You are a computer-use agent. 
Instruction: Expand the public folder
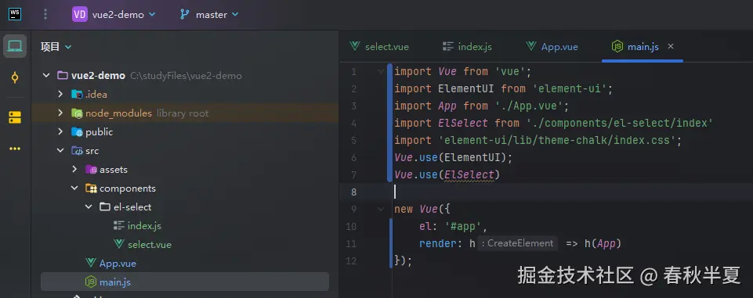tap(60, 131)
